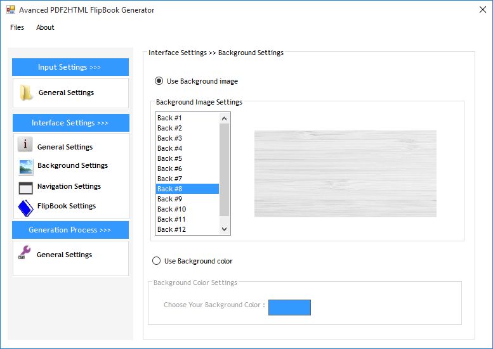This screenshot has width=493, height=349.
Task: Open FlipBook Settings from the sidebar
Action: (66, 206)
